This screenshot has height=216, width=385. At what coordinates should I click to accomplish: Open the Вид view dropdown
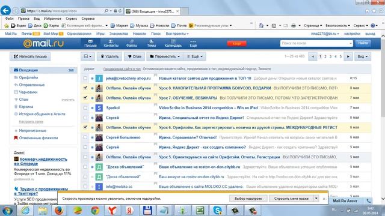(x=363, y=56)
